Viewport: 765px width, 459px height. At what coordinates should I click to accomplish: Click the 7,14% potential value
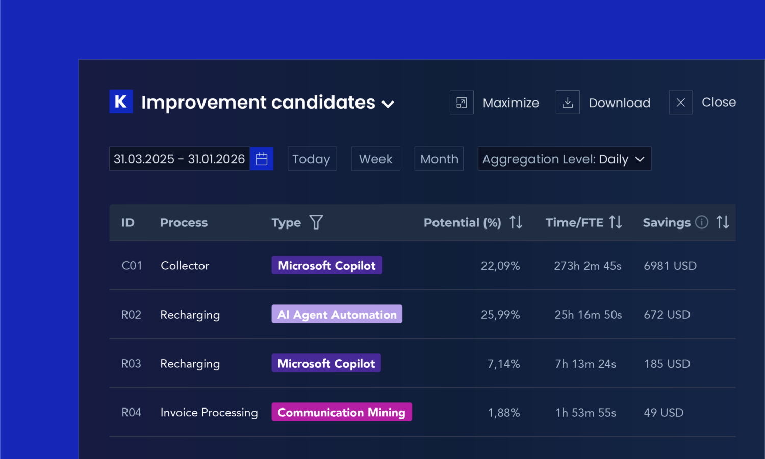point(504,364)
